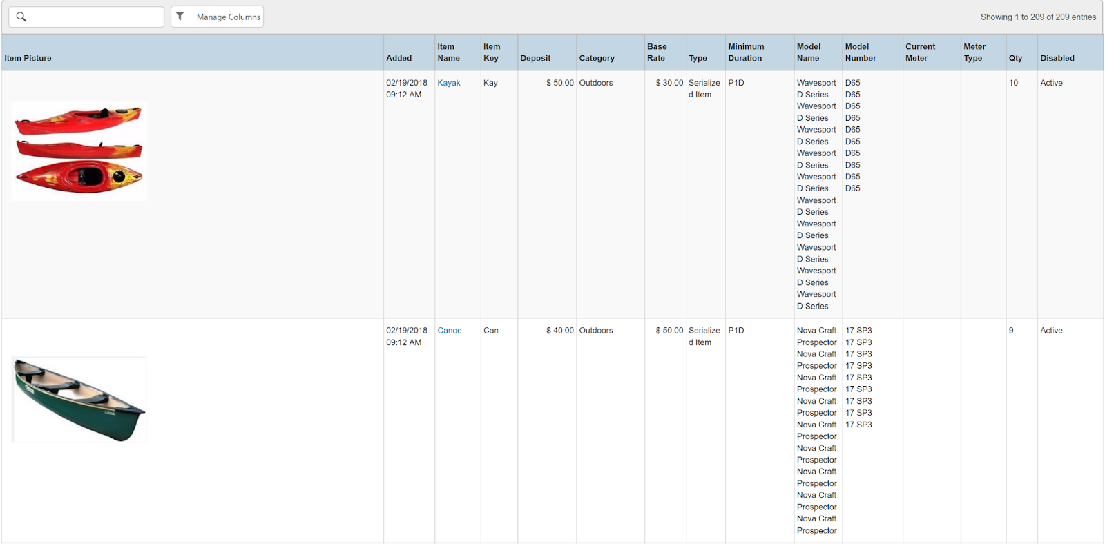1105x544 pixels.
Task: Click the magnifying glass search icon
Action: [21, 17]
